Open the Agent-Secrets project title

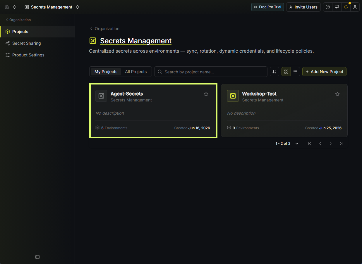(x=127, y=94)
